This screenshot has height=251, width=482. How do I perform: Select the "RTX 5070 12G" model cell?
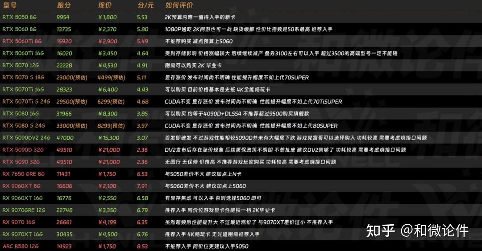21,66
